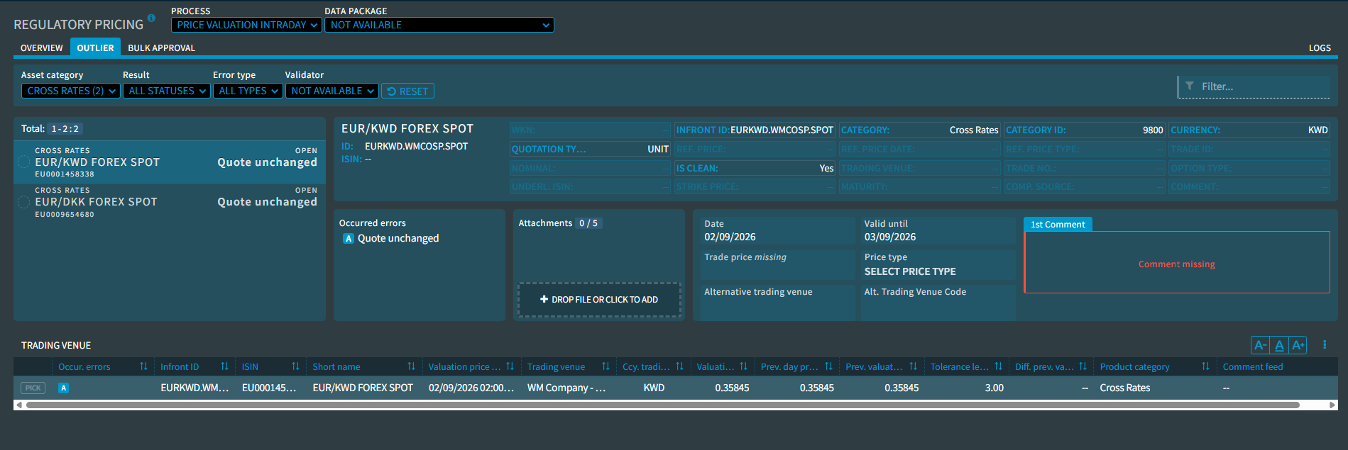Click the Date value 02/09/2026
This screenshot has height=450, width=1348.
(730, 237)
